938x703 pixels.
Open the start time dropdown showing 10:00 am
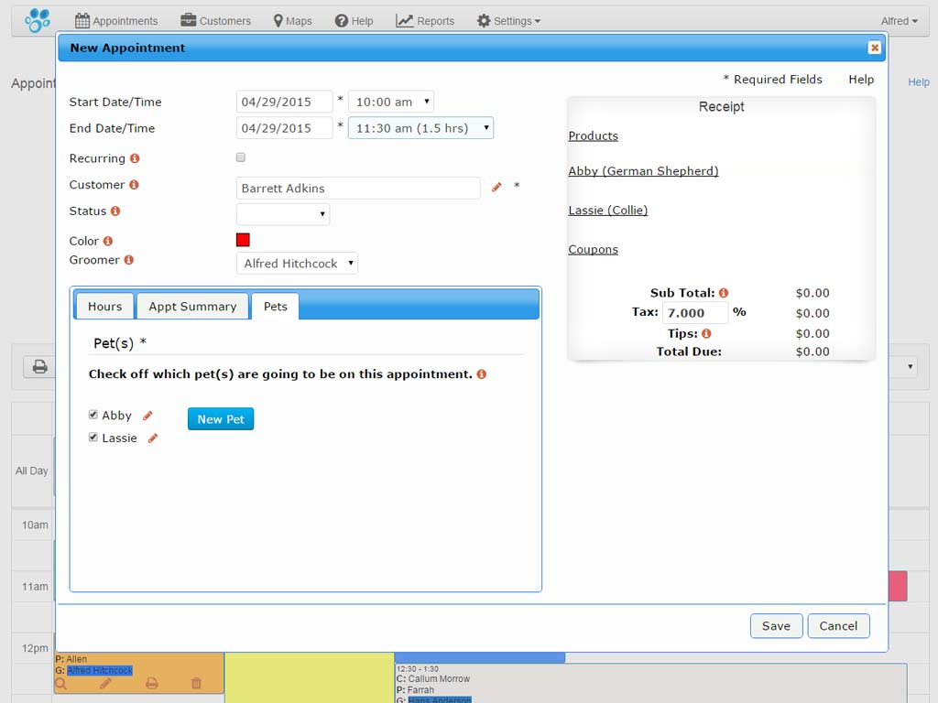tap(391, 101)
